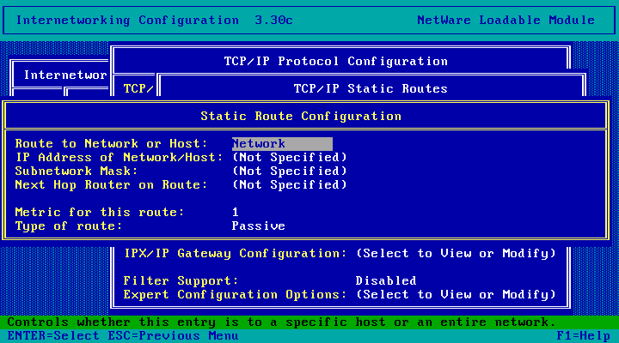Click the Subnetwork Mask label
Viewport: 619px width, 343px height.
tap(77, 171)
